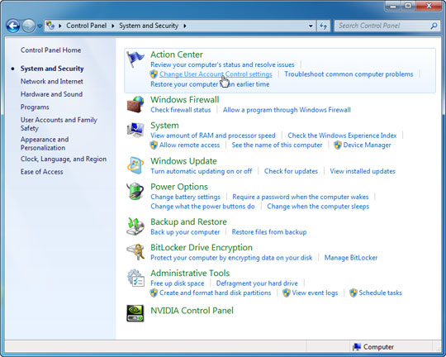This screenshot has width=446, height=357.
Task: Click the Forward navigation arrow button
Action: (28, 26)
